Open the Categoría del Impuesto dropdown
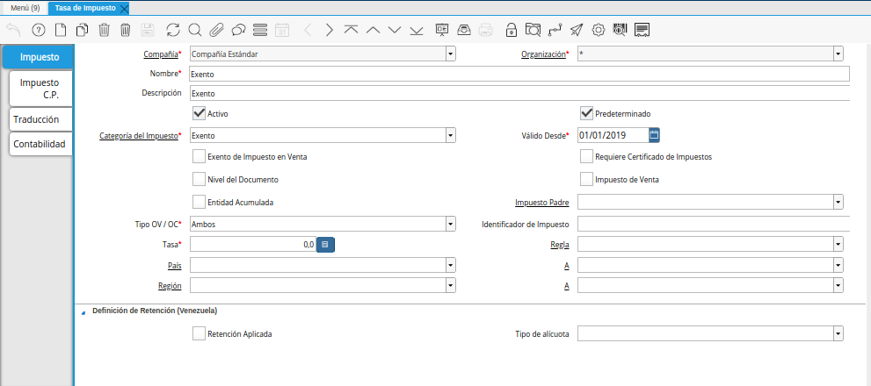Image resolution: width=871 pixels, height=386 pixels. point(450,136)
